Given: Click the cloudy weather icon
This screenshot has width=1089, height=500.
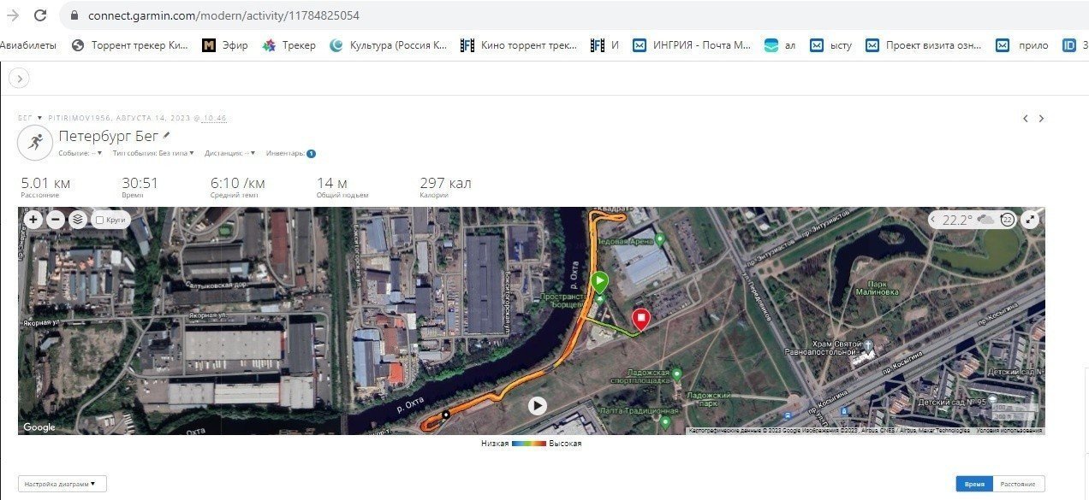Looking at the screenshot, I should [x=986, y=220].
